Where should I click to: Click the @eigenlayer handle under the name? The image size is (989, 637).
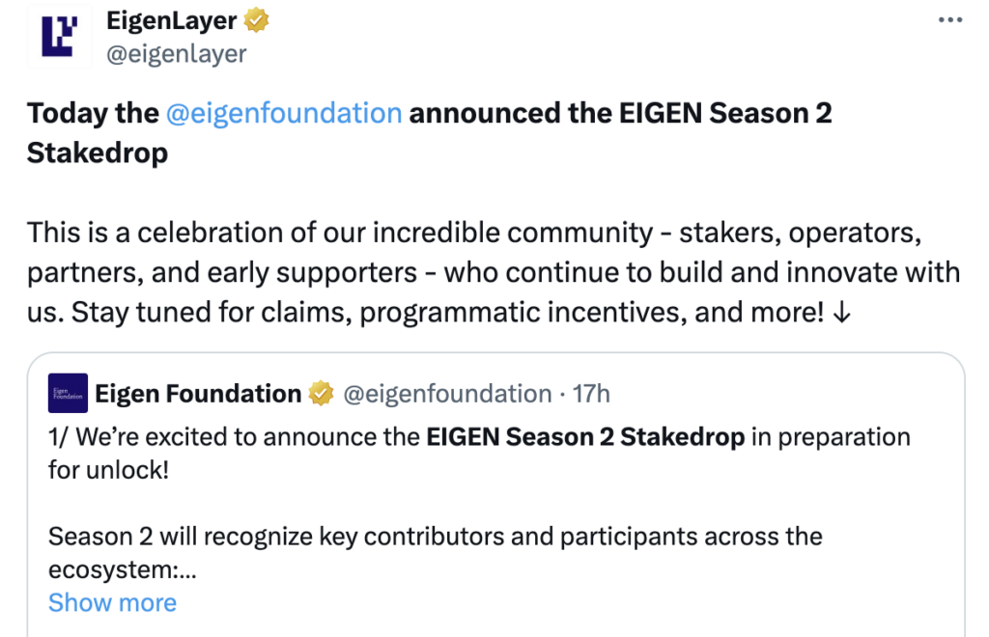pos(176,54)
